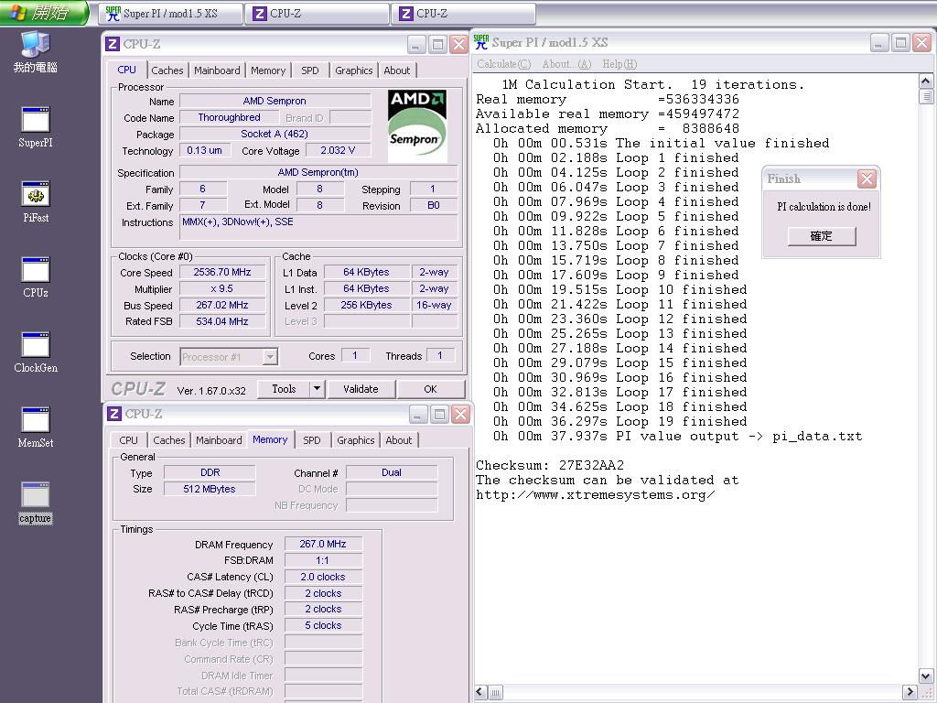Click Cycle Time value 5 clocks
The height and width of the screenshot is (703, 937).
[323, 626]
